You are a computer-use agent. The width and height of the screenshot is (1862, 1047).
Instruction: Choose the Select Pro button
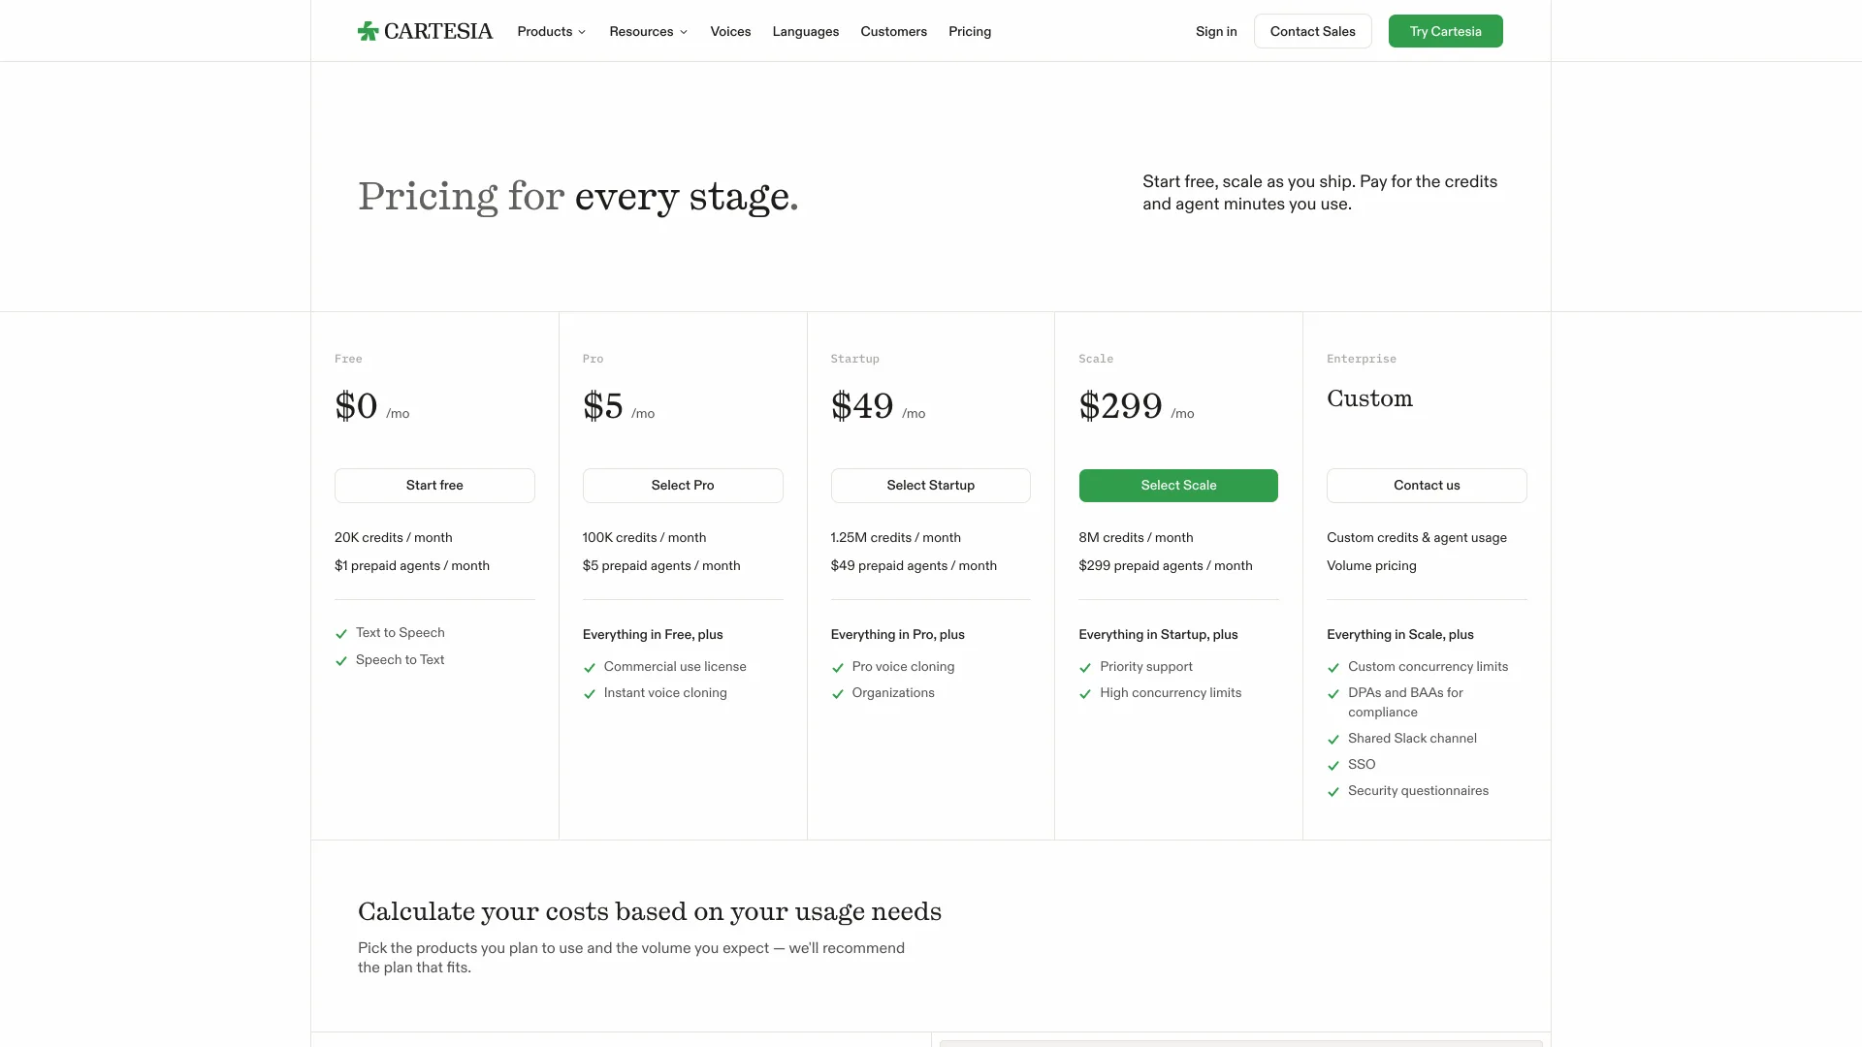[683, 485]
